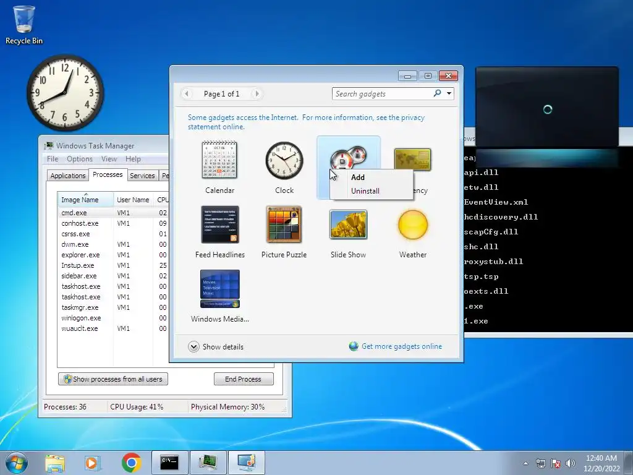Open the Windows Start menu
The width and height of the screenshot is (633, 475).
(17, 463)
